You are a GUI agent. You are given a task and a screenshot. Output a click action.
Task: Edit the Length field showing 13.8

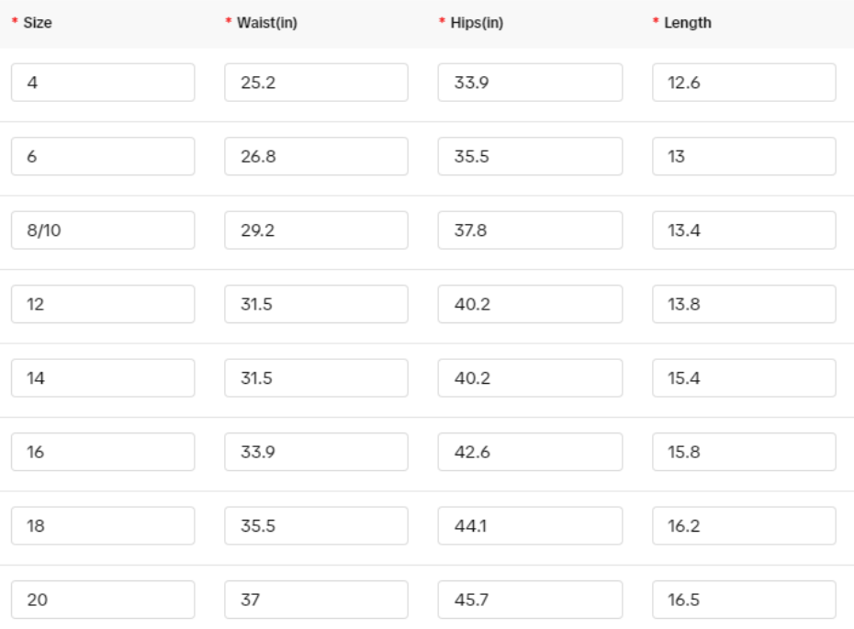(744, 304)
